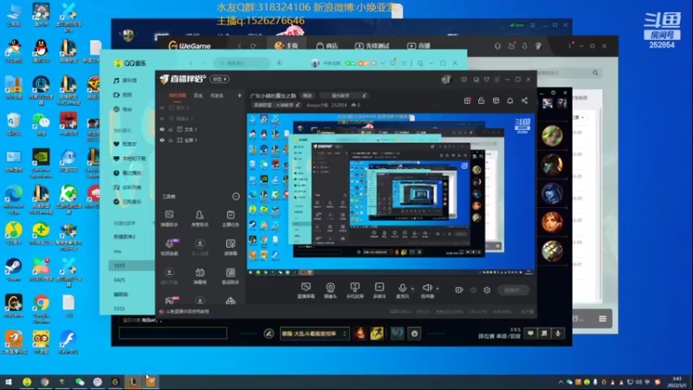Open Windows Start menu
The height and width of the screenshot is (390, 693).
point(8,382)
